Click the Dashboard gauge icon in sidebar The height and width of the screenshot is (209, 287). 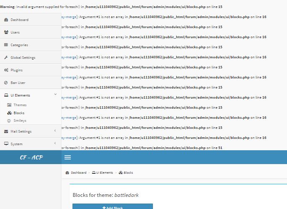pyautogui.click(x=6, y=20)
